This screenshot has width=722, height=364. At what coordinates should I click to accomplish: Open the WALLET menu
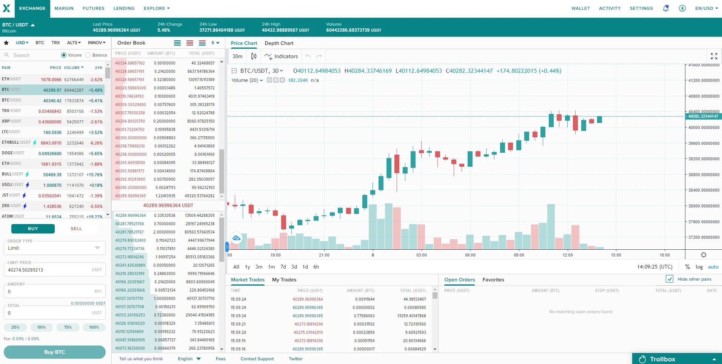pos(580,8)
